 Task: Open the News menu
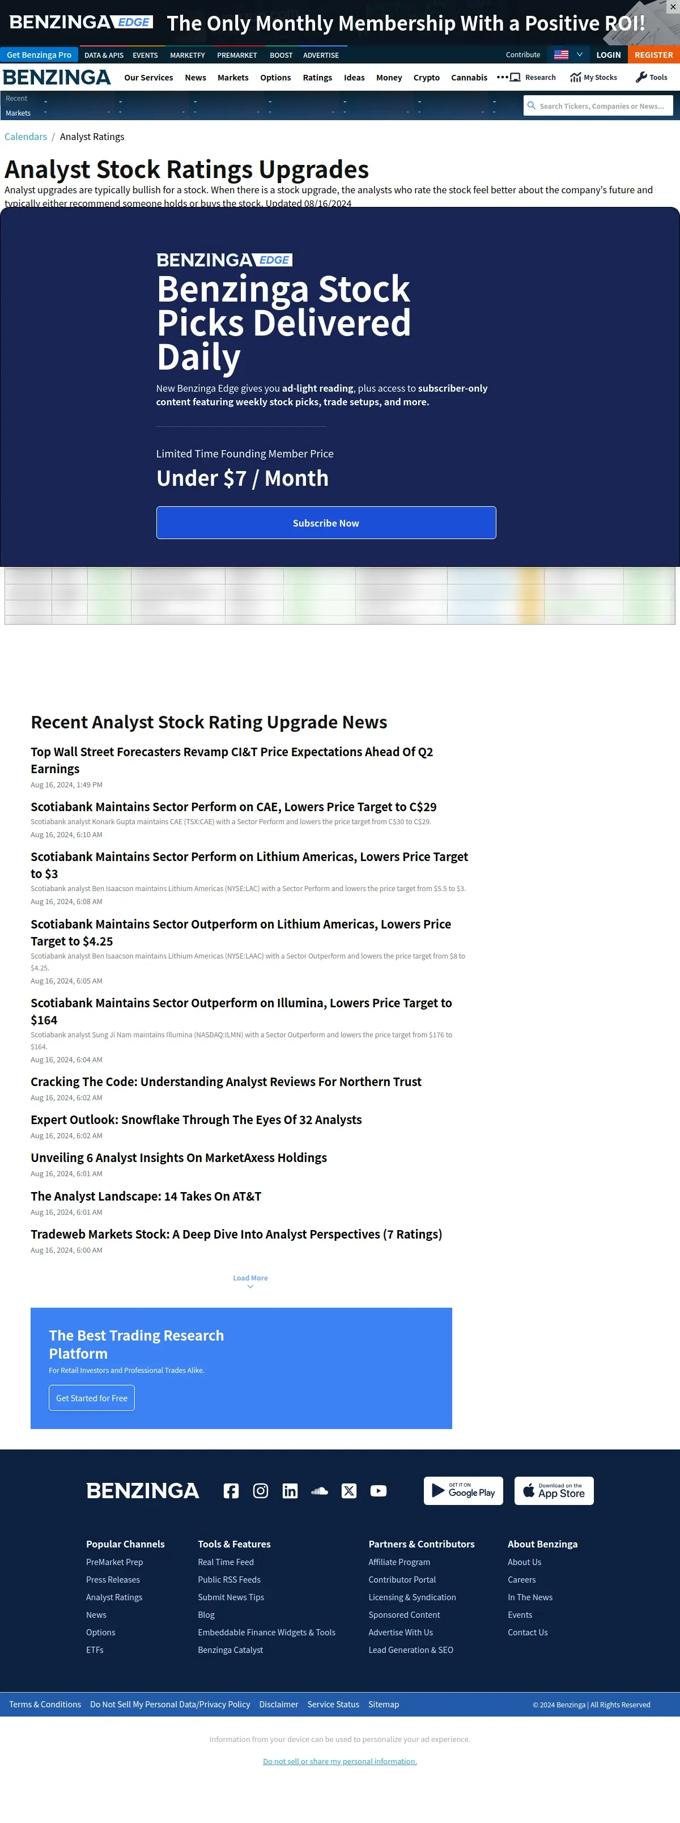195,78
